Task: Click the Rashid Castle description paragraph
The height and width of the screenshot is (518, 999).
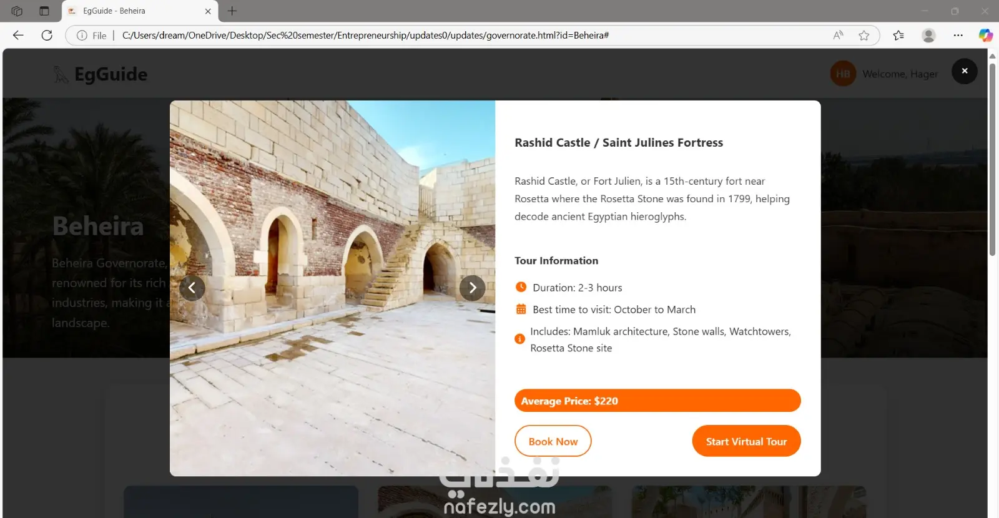Action: [652, 198]
